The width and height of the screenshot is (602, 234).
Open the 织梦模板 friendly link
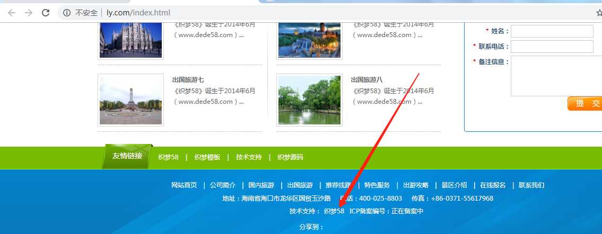click(207, 157)
